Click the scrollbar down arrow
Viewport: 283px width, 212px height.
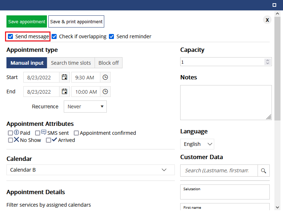coord(277,207)
